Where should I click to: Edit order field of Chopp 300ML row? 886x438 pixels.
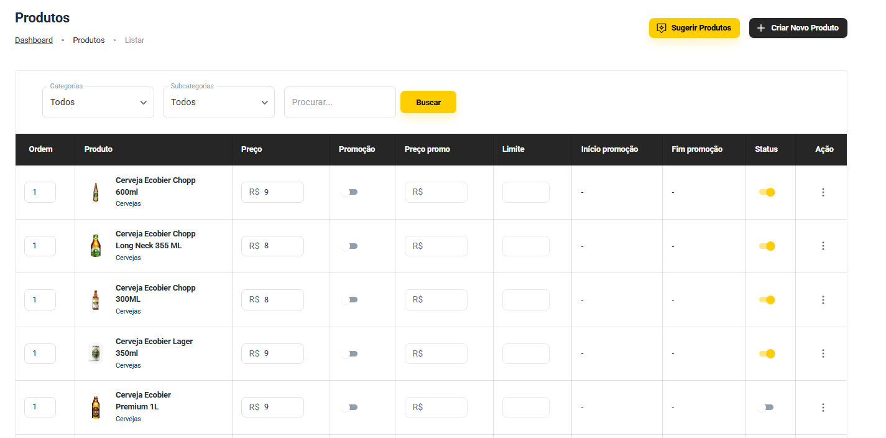[40, 300]
